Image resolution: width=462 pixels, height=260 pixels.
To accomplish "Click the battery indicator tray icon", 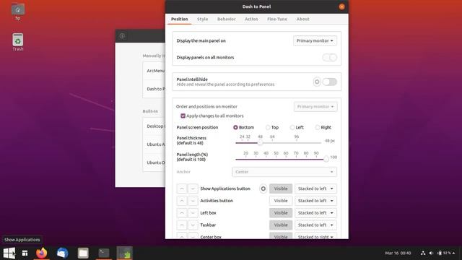I will 445,253.
